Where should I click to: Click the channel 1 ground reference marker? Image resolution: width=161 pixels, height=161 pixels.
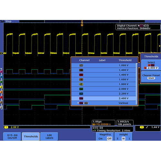1,53
